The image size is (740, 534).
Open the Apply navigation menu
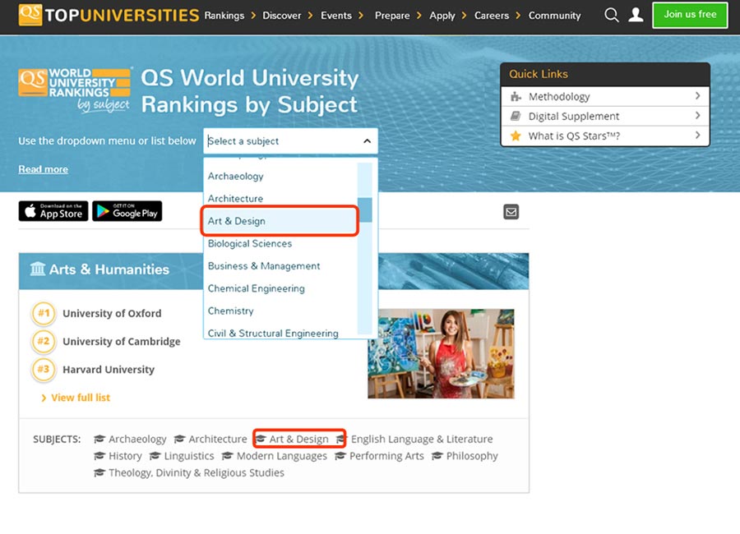pos(442,16)
